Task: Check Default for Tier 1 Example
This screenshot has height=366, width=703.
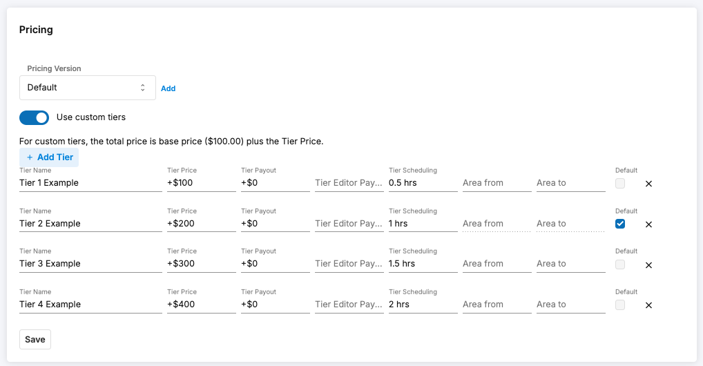Action: click(x=620, y=183)
